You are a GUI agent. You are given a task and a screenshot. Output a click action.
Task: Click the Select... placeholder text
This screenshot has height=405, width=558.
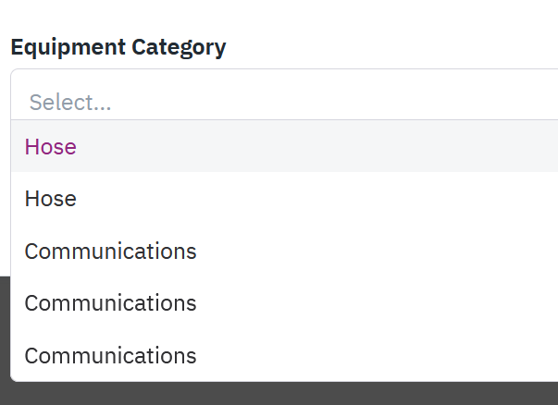coord(70,102)
